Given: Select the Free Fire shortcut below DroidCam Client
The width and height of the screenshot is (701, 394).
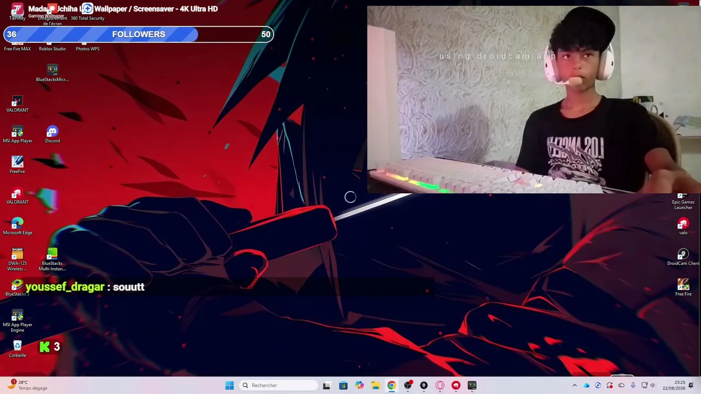Looking at the screenshot, I should tap(683, 288).
